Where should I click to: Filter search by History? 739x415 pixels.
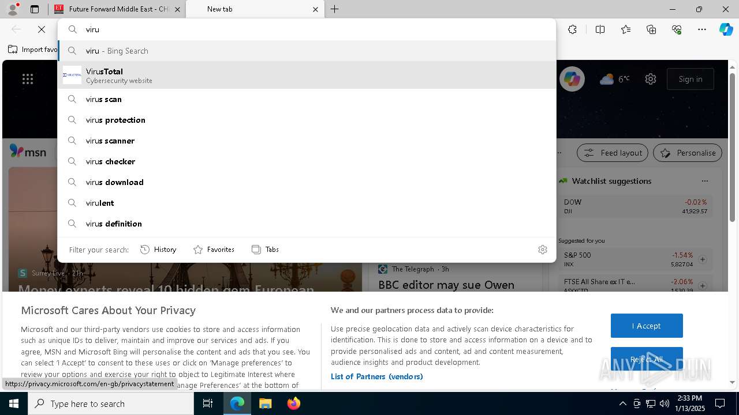(158, 250)
